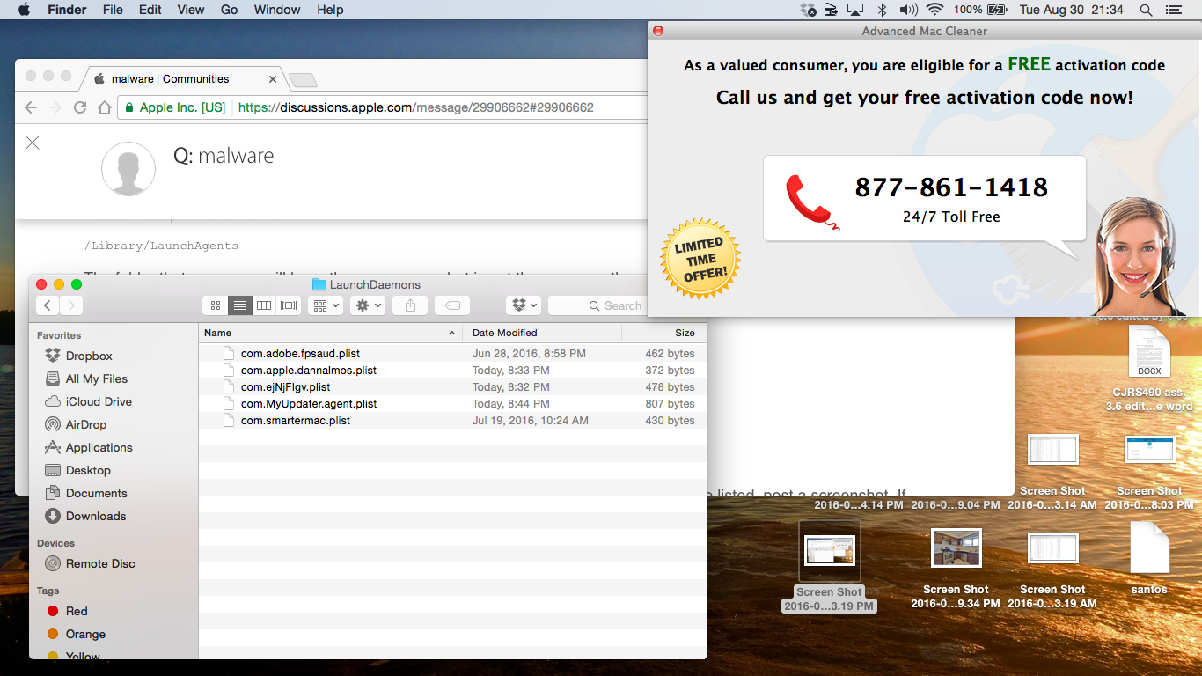This screenshot has width=1202, height=676.
Task: Click the user avatar beside Q: malware
Action: (x=128, y=168)
